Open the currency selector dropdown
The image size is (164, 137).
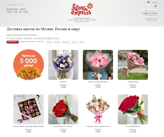coord(146,6)
